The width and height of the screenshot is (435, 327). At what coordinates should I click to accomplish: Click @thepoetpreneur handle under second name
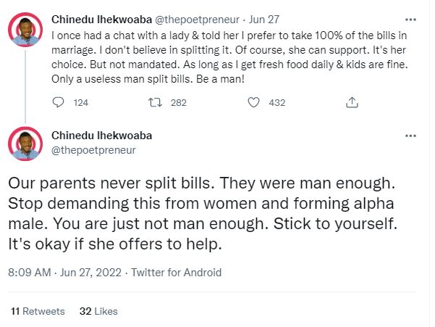coord(94,150)
